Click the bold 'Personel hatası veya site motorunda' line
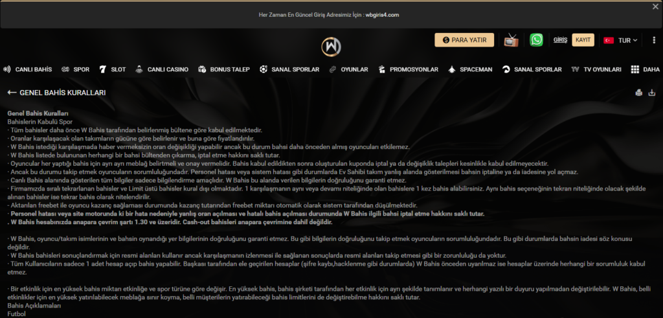This screenshot has height=318, width=663. [x=245, y=214]
